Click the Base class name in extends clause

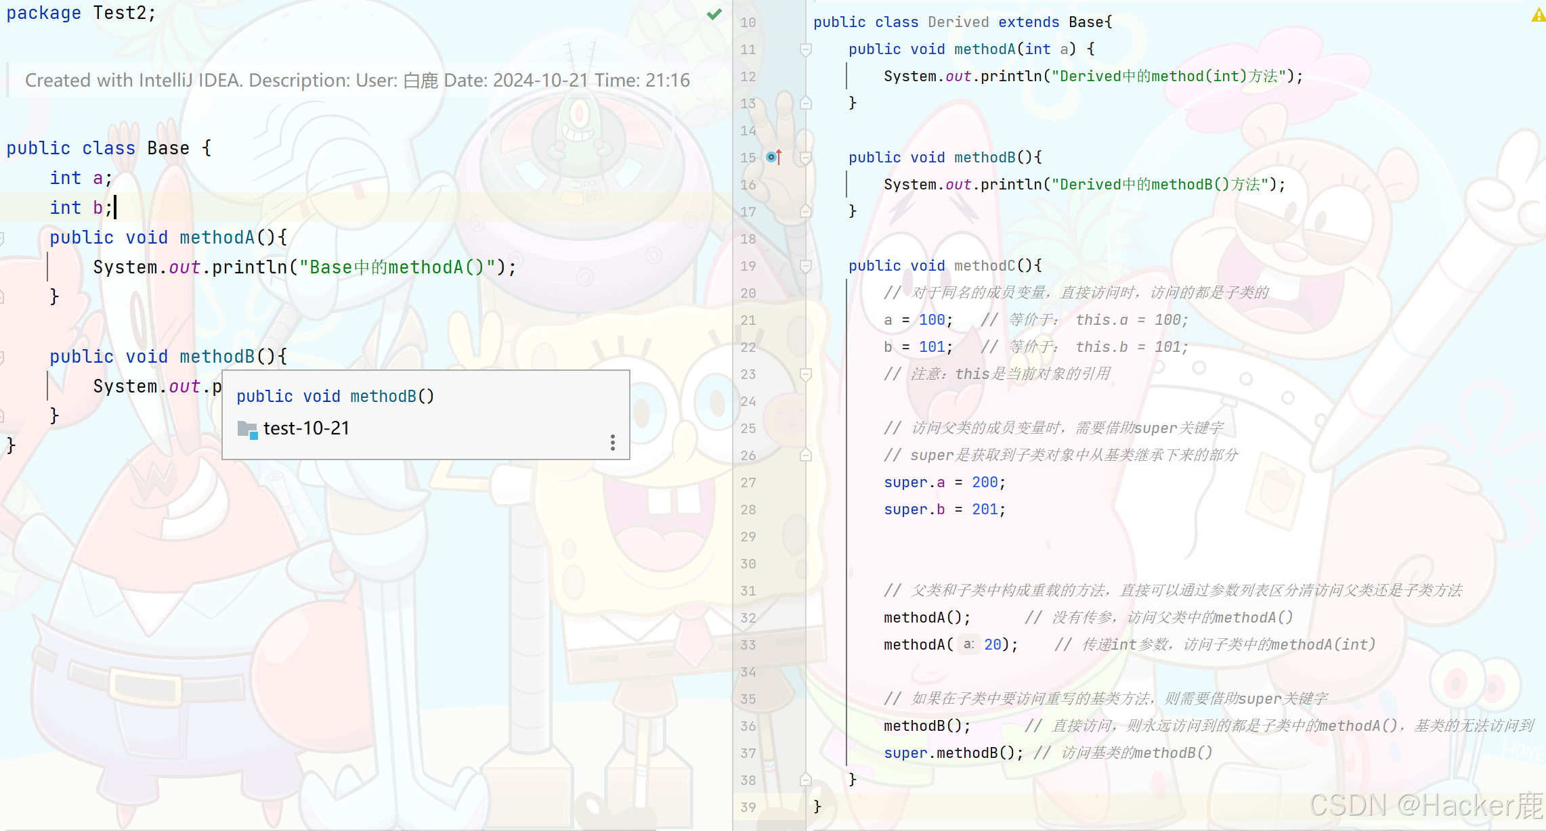(x=1086, y=22)
